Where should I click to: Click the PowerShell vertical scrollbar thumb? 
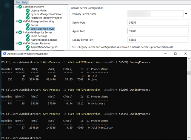point(189,73)
